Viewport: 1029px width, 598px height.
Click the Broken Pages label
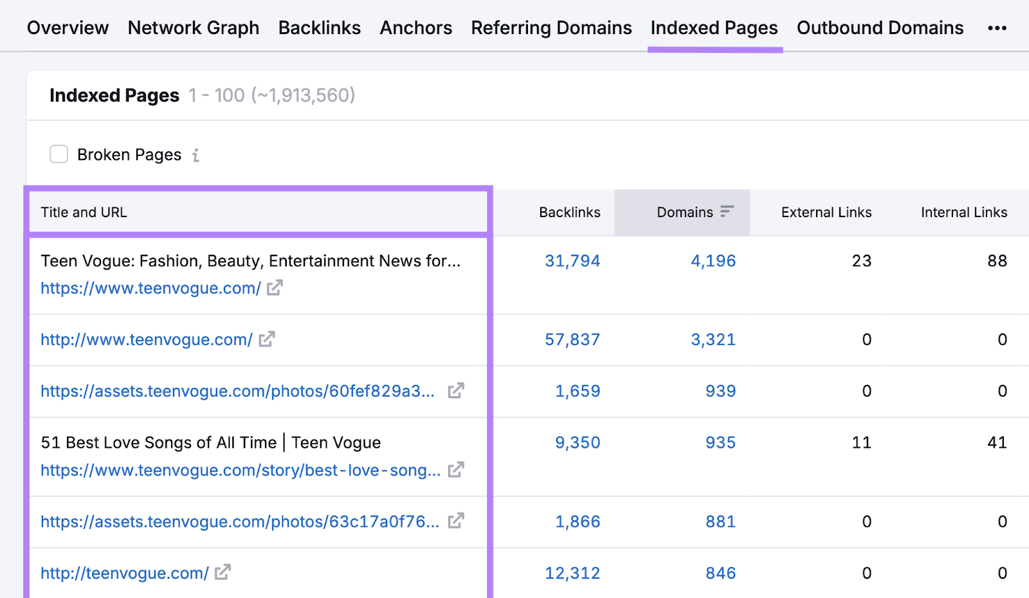(x=129, y=155)
